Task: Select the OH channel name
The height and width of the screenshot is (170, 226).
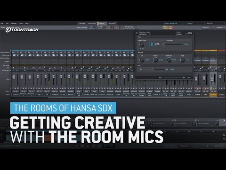Action: tap(47, 94)
